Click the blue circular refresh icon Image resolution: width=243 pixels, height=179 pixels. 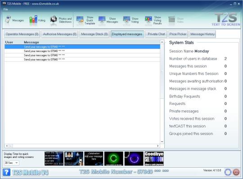tap(228, 172)
